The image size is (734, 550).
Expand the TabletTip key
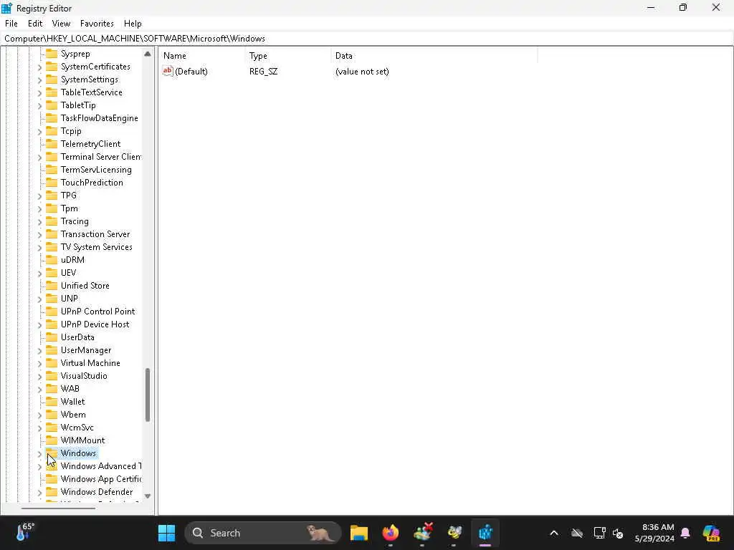[40, 106]
